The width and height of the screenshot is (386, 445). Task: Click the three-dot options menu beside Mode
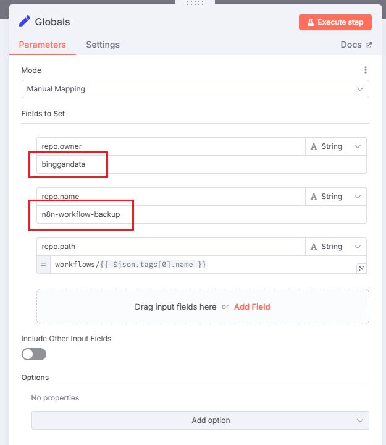tap(366, 70)
